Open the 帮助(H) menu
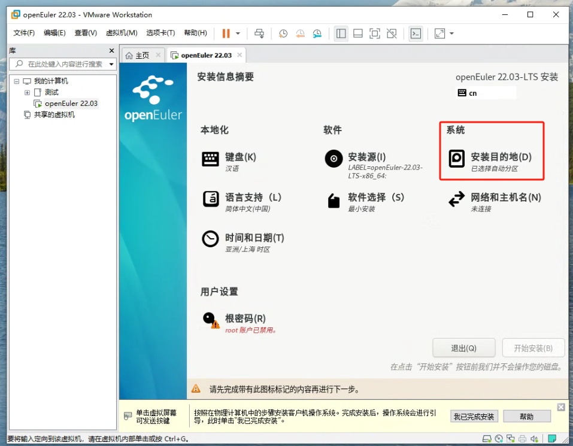The width and height of the screenshot is (573, 446). [x=195, y=33]
